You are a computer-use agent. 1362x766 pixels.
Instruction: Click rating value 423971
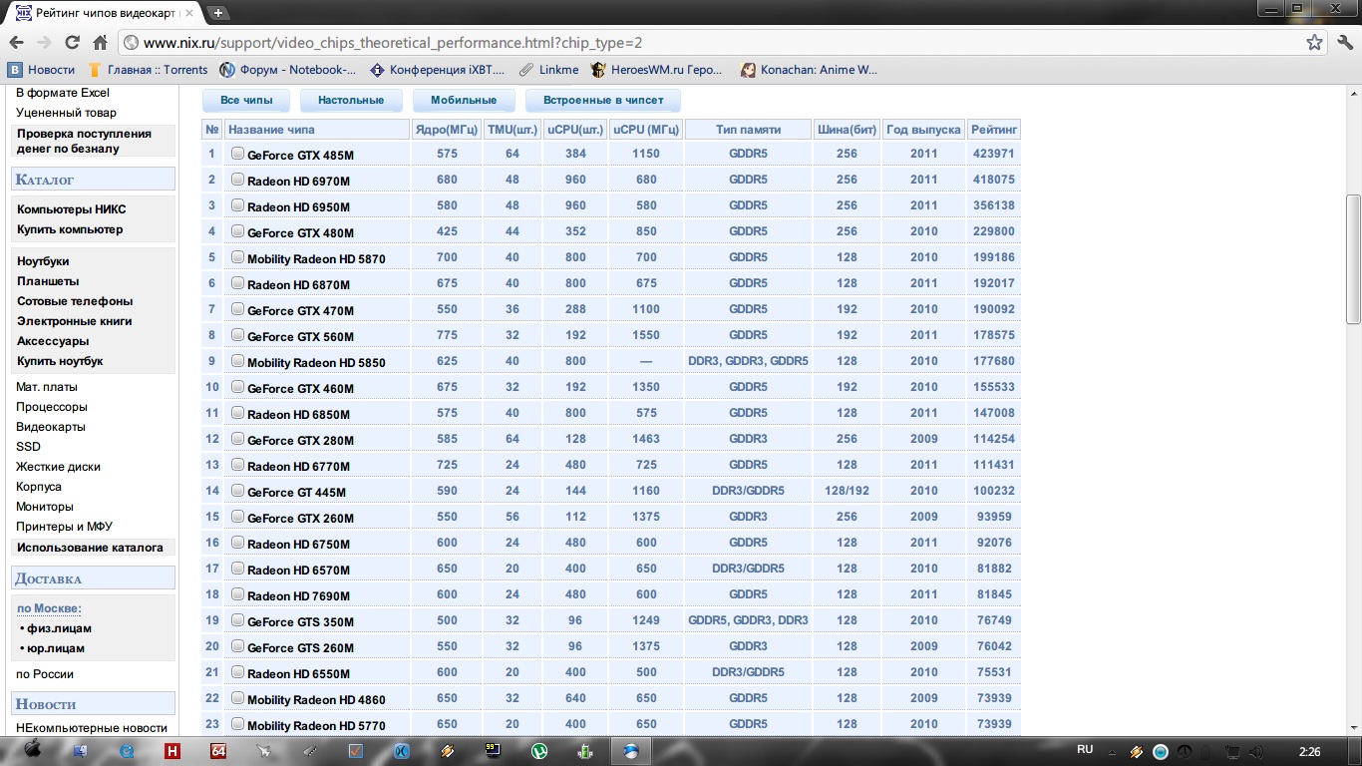click(x=993, y=154)
